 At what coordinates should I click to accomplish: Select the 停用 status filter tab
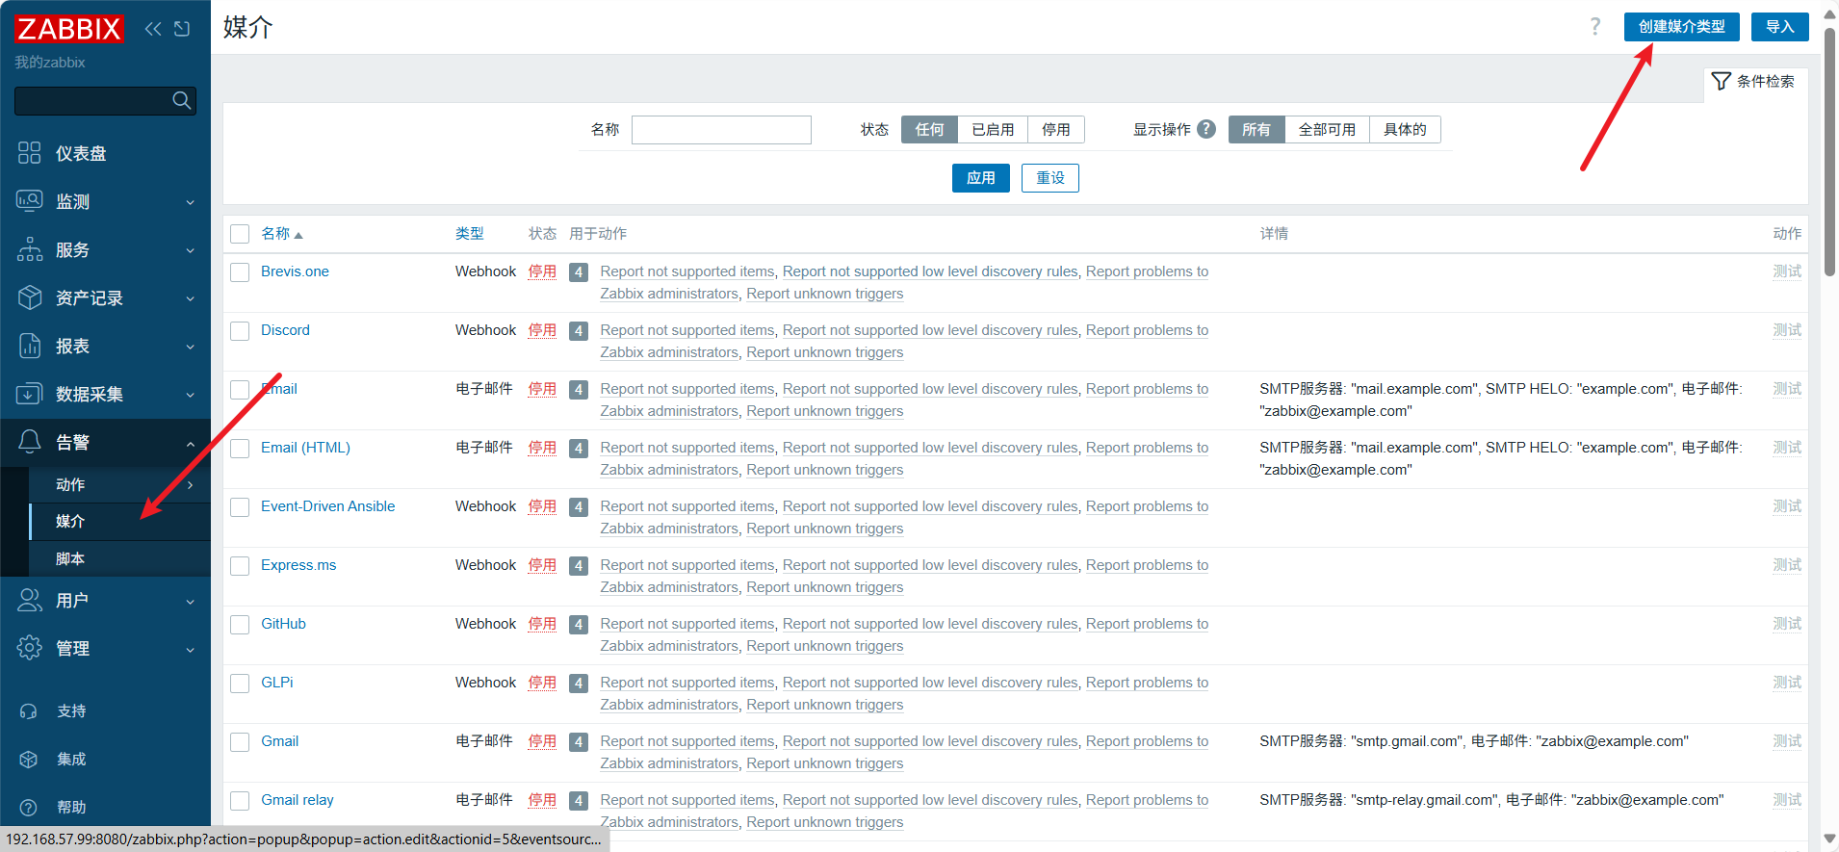[1056, 129]
